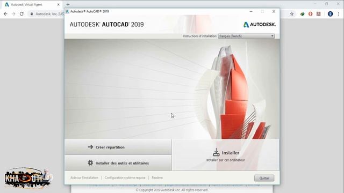Open Configuration système requise link
Screen dimensions: 344x193
pyautogui.click(x=125, y=177)
